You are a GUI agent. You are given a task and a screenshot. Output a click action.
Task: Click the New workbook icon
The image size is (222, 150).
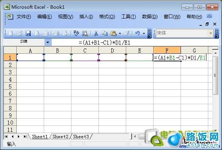[x=10, y=33]
